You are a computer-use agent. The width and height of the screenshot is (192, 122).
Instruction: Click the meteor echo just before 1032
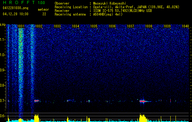[37, 101]
